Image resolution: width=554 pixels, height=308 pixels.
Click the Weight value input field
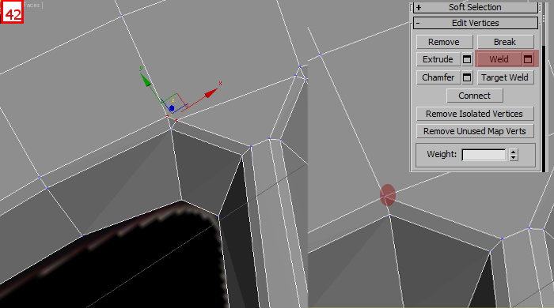(484, 154)
